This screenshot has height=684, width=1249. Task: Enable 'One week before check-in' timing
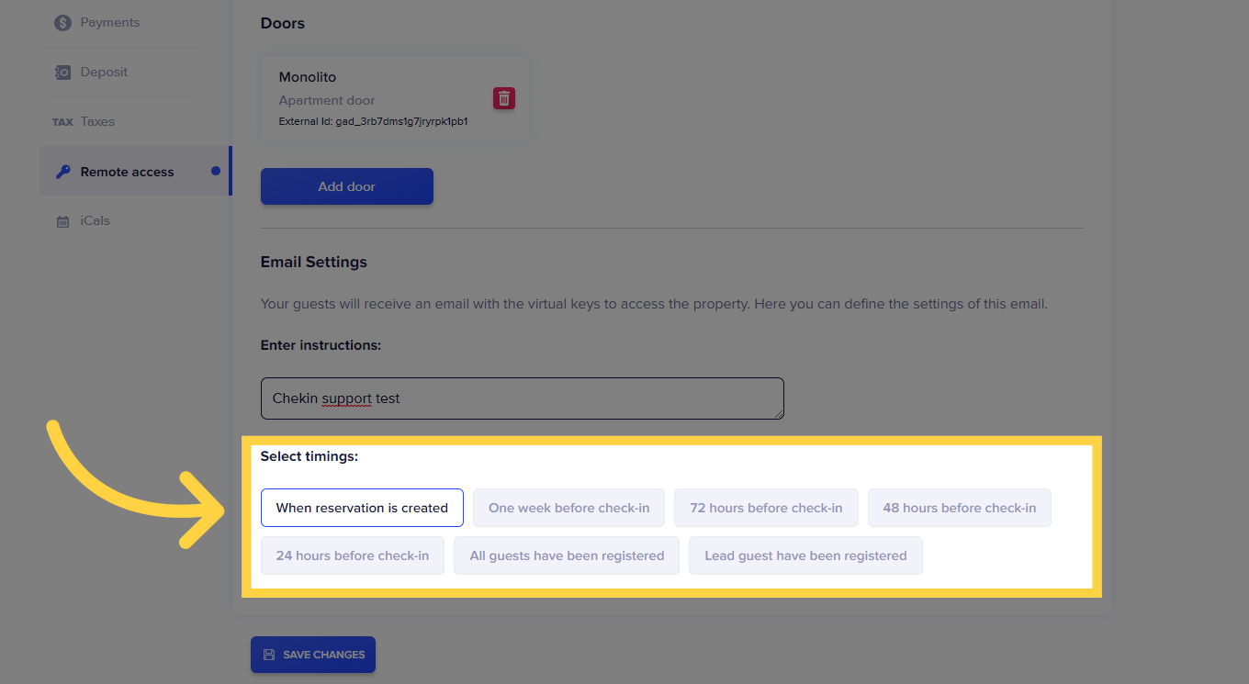tap(568, 508)
